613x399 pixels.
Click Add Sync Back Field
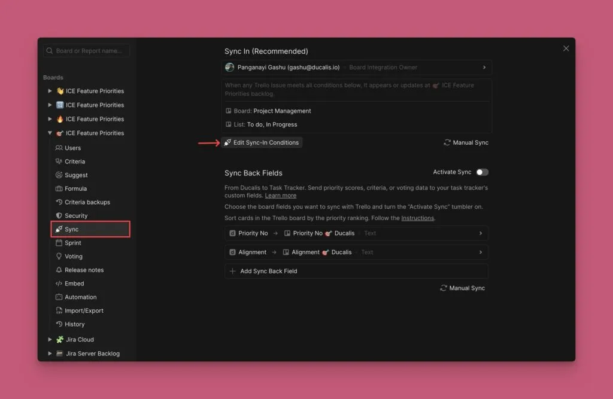(268, 271)
